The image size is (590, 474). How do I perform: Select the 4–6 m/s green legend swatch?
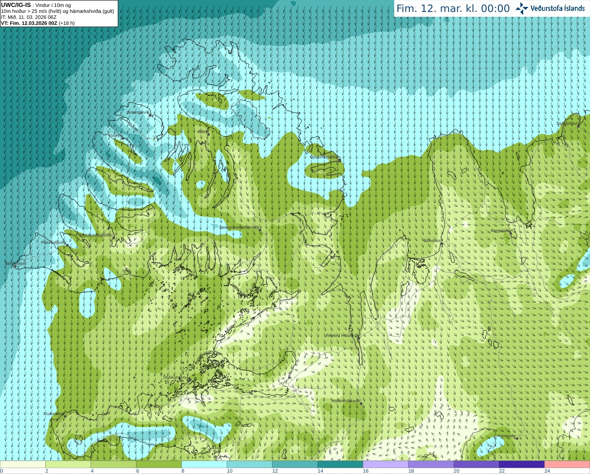click(x=113, y=464)
